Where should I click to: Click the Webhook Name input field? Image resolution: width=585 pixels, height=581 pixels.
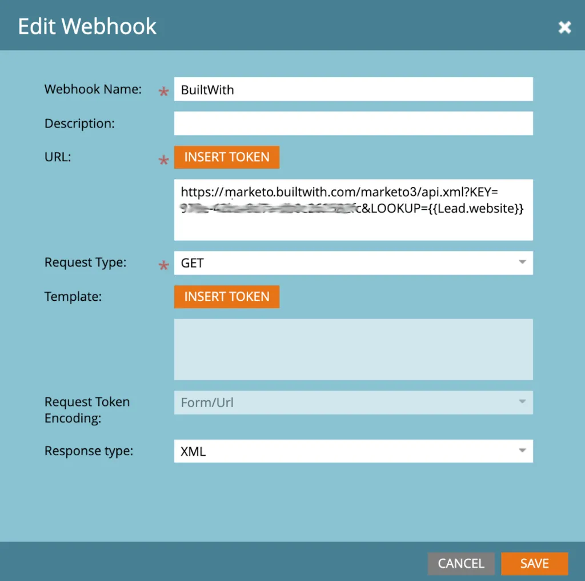point(353,89)
